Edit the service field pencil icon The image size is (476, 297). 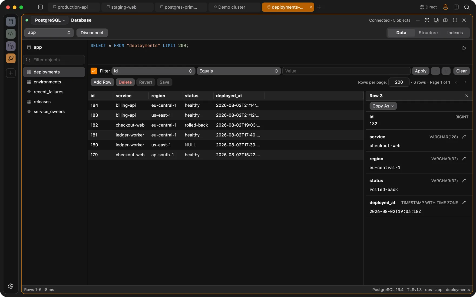(464, 137)
